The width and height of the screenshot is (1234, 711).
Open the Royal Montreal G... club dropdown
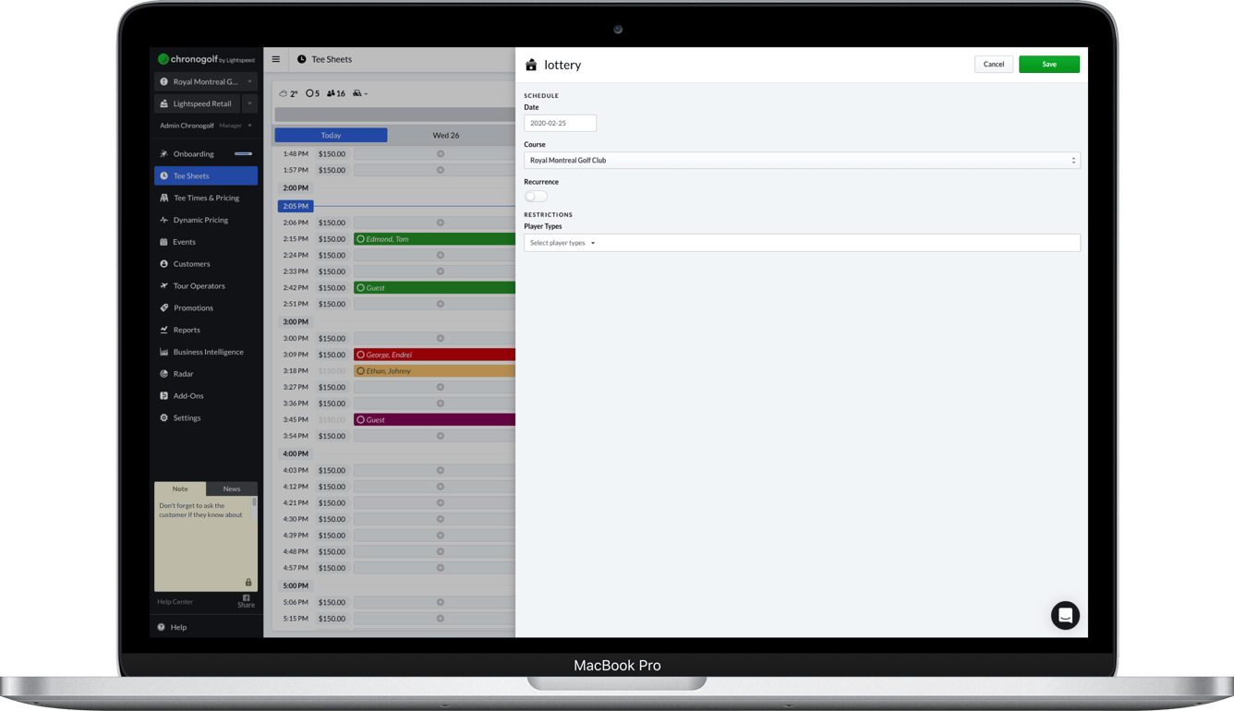206,81
